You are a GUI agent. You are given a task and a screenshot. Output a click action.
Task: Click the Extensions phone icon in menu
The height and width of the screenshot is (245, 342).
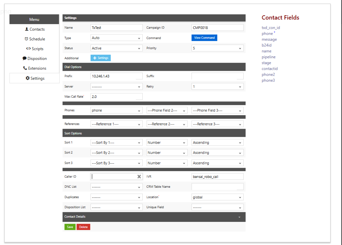(25, 68)
